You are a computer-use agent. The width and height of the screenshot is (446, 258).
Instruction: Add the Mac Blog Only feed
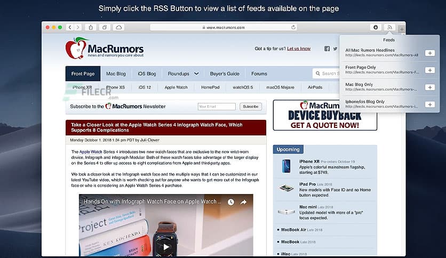430,87
